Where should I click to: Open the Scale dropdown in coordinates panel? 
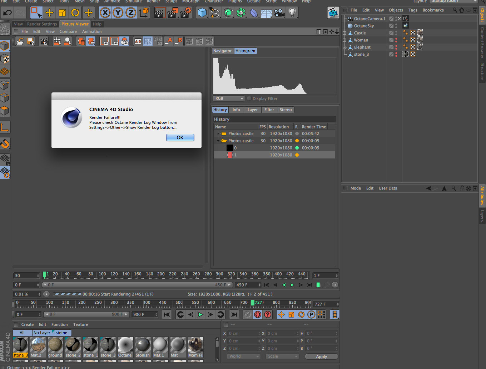click(x=282, y=357)
